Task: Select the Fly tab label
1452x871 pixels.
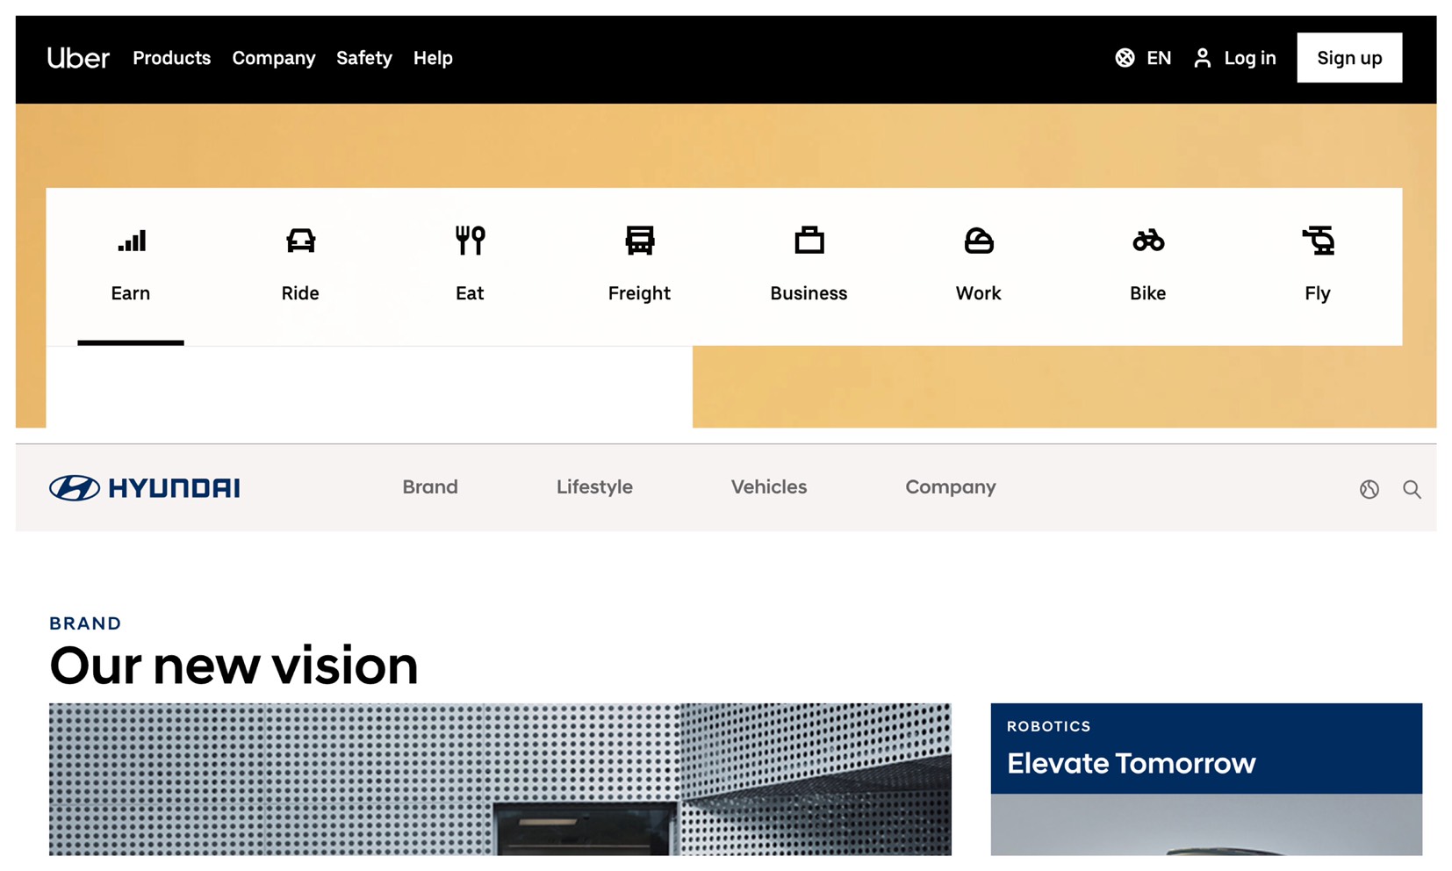Action: click(x=1317, y=293)
